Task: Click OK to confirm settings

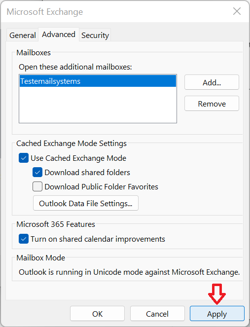Action: 97,314
